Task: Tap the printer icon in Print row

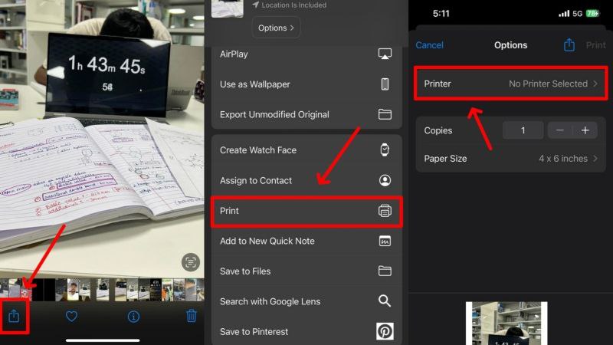Action: [x=385, y=211]
